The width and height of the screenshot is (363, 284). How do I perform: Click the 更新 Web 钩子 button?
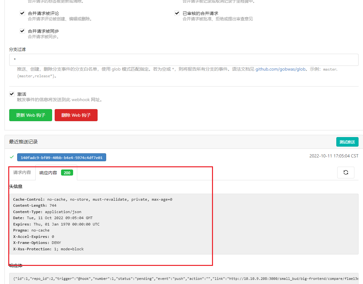click(x=31, y=115)
